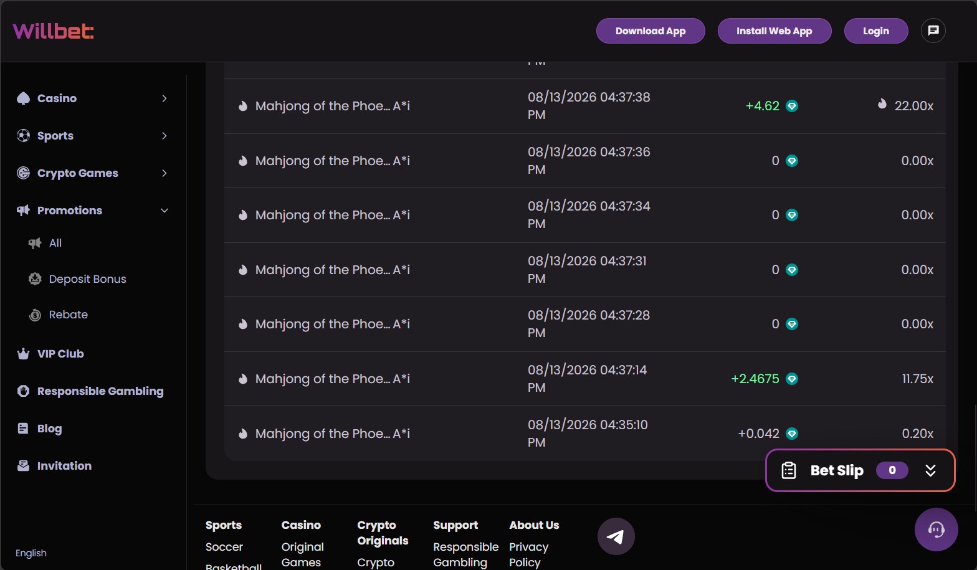Click the Willbet logo
This screenshot has height=570, width=977.
click(53, 31)
